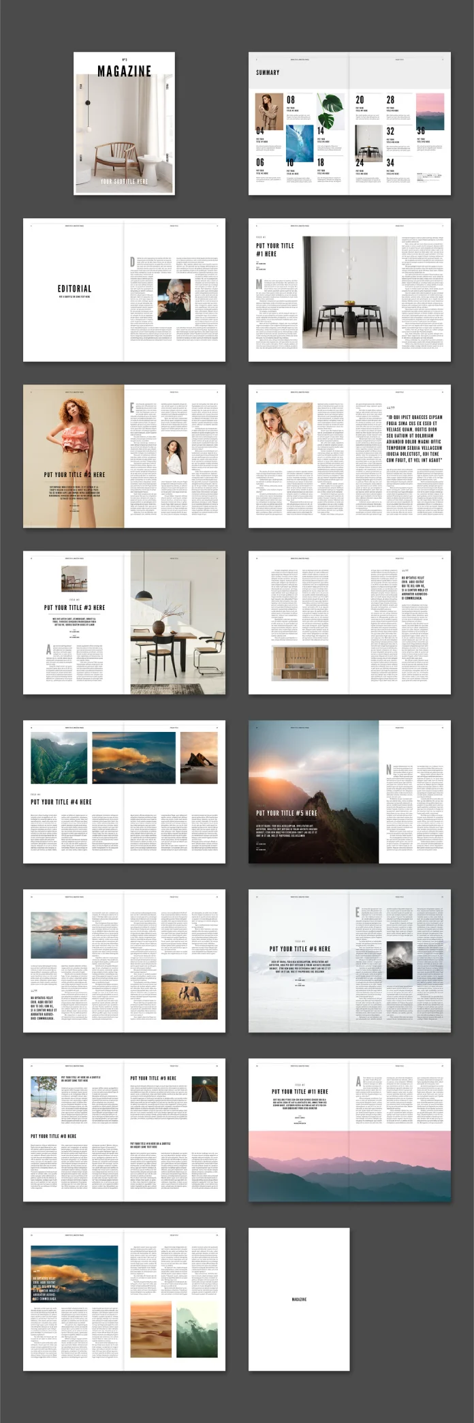
Task: Click the blank back cover with MAGAZINE text
Action: coord(299,1300)
